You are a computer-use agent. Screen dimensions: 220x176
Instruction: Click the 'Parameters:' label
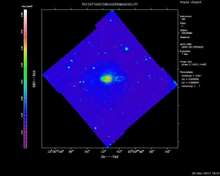(186, 72)
